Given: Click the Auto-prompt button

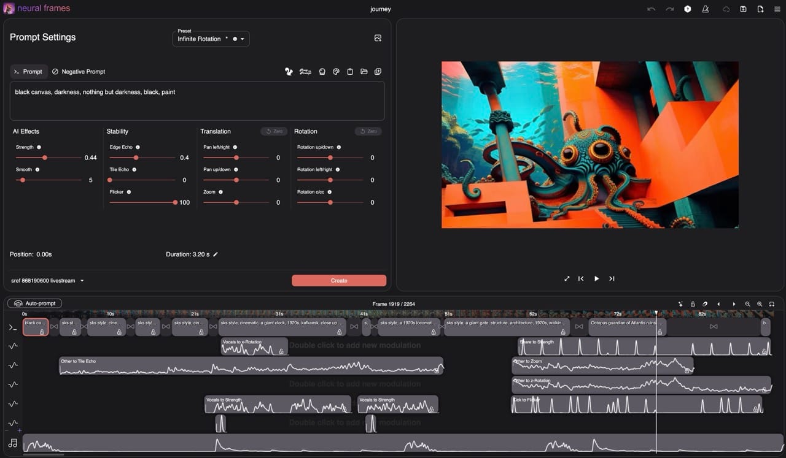Looking at the screenshot, I should pos(35,303).
